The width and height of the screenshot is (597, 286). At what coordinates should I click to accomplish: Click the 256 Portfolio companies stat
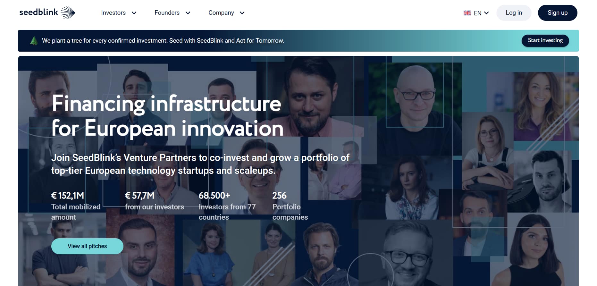pyautogui.click(x=290, y=206)
